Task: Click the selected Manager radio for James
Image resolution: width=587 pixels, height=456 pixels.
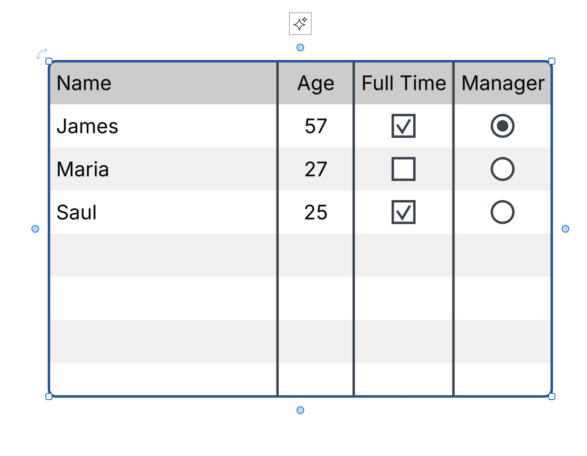Action: point(502,126)
